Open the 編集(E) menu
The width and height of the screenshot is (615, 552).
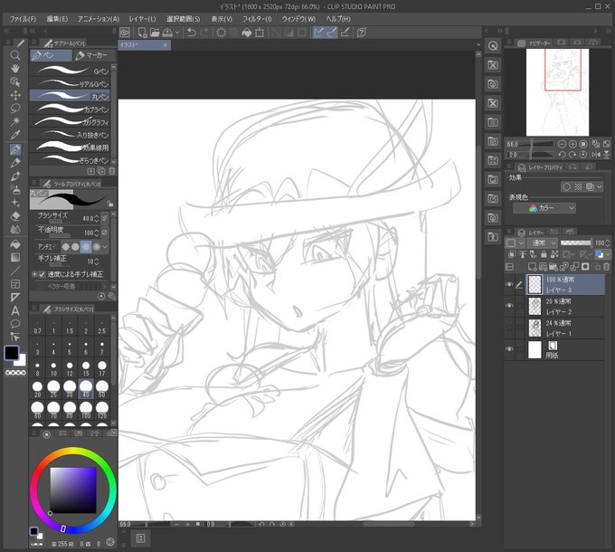coord(57,19)
